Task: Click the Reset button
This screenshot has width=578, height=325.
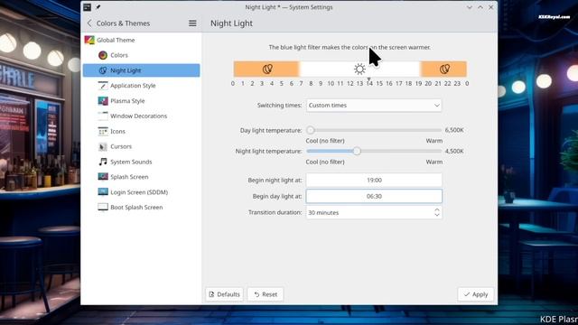Action: click(x=266, y=294)
